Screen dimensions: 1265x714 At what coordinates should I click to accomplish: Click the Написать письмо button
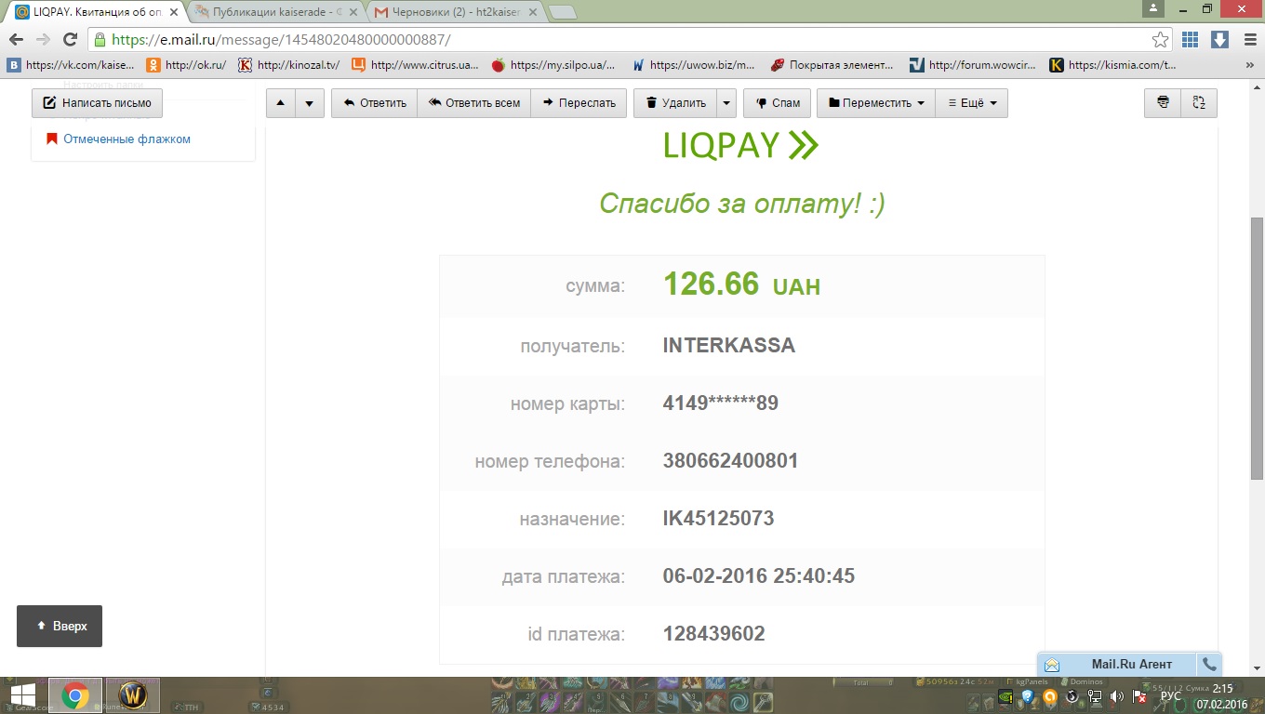pyautogui.click(x=97, y=103)
